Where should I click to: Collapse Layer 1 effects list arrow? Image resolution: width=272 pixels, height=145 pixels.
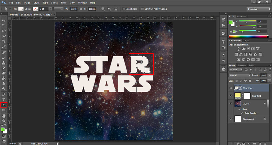[268, 104]
